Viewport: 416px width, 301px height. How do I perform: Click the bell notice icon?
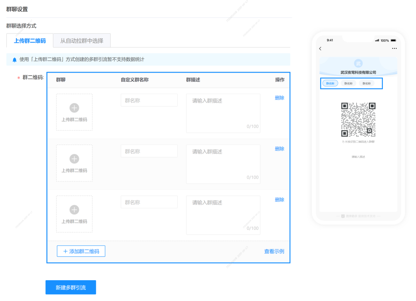[15, 60]
